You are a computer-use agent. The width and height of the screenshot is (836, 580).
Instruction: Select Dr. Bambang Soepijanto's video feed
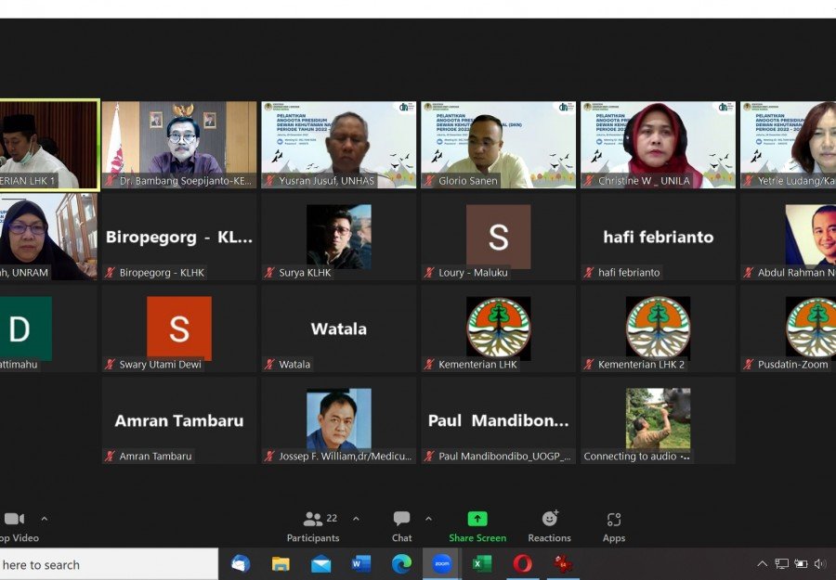pyautogui.click(x=179, y=145)
